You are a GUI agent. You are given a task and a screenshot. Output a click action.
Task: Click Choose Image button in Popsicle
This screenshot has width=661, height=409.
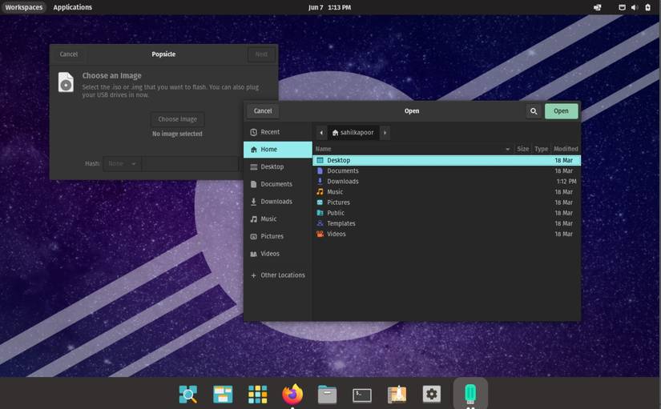[x=178, y=119]
